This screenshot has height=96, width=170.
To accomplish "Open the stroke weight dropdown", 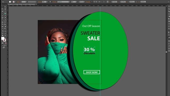I will click(x=27, y=2).
